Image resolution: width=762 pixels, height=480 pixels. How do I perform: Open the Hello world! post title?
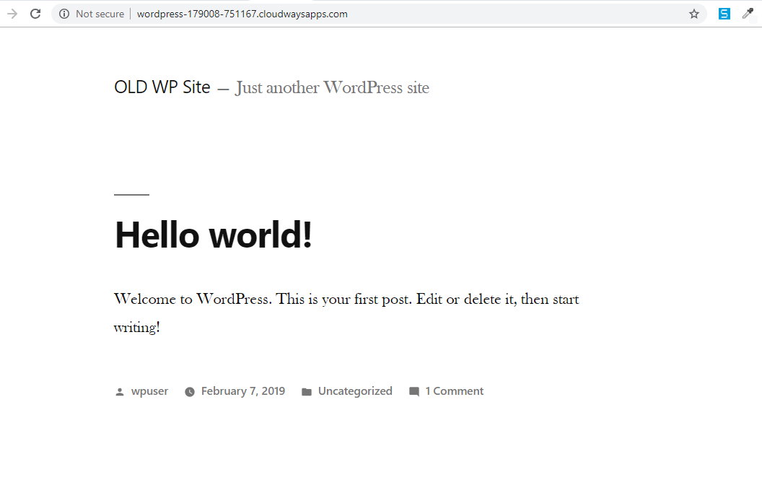(214, 235)
